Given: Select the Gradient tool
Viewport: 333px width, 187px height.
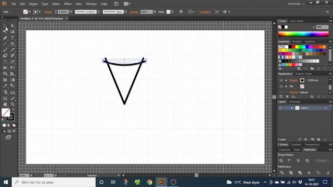Looking at the screenshot, I should pyautogui.click(x=12, y=80).
